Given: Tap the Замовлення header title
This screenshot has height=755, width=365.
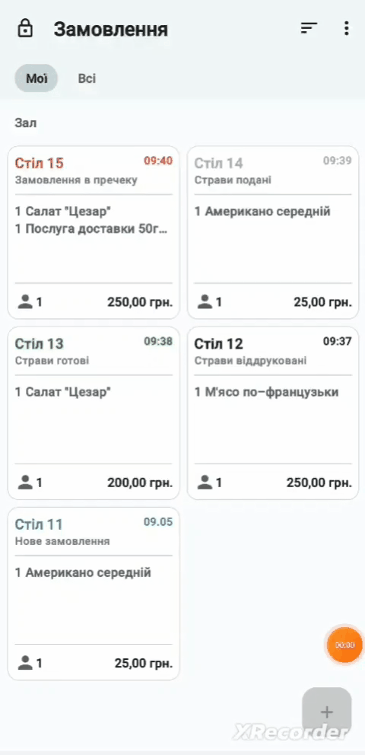Looking at the screenshot, I should coord(110,30).
